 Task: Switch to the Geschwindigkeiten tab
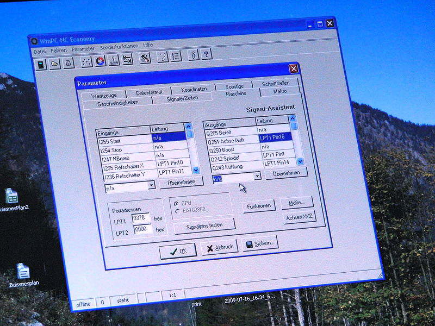point(117,103)
